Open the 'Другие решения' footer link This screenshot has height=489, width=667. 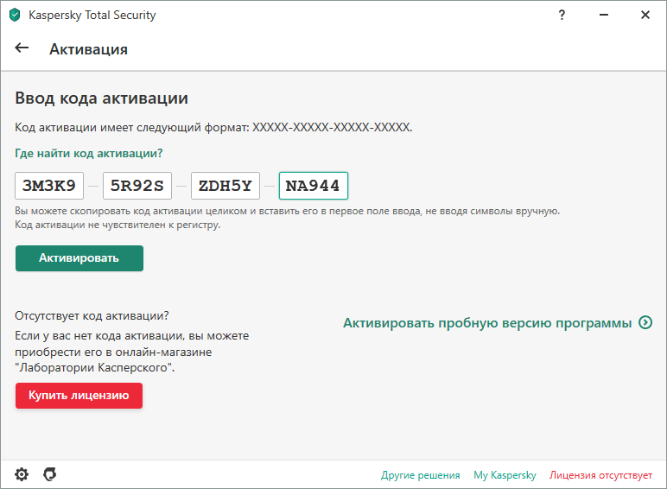[421, 475]
